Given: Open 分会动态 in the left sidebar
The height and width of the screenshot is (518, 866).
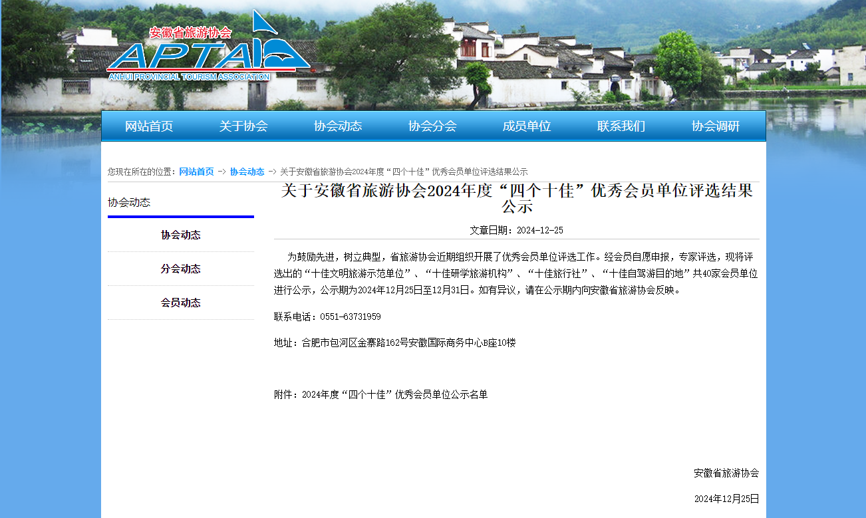Looking at the screenshot, I should click(180, 269).
